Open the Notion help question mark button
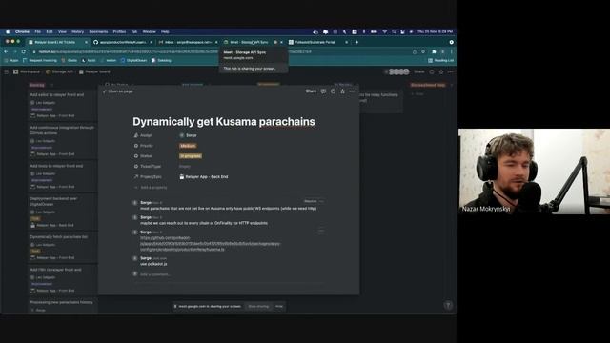The height and width of the screenshot is (343, 610). click(448, 305)
